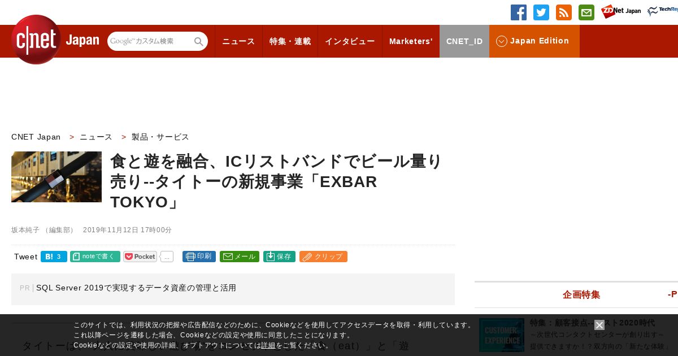Open the 詳細 cookie details link

coord(268,345)
